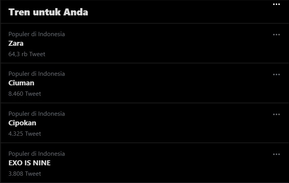Click Populer di Indonesia label above Ciuman
289x183 pixels.
coord(37,74)
